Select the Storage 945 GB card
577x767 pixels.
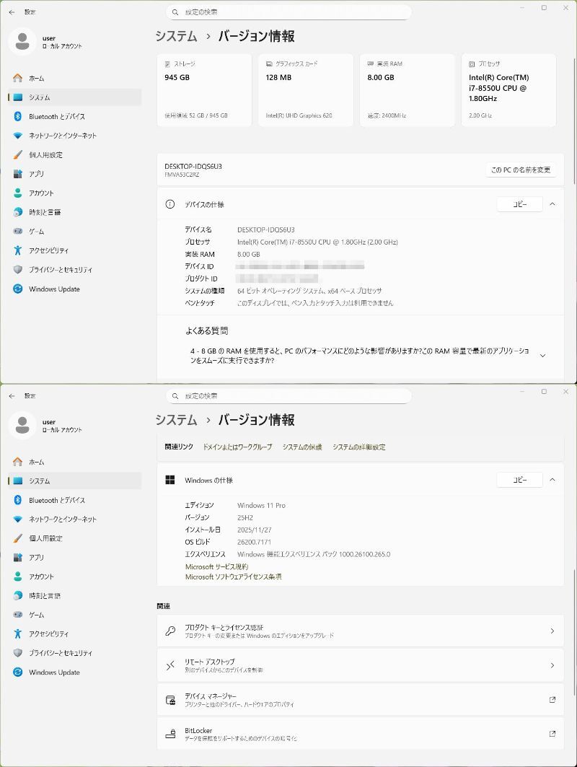[x=204, y=90]
